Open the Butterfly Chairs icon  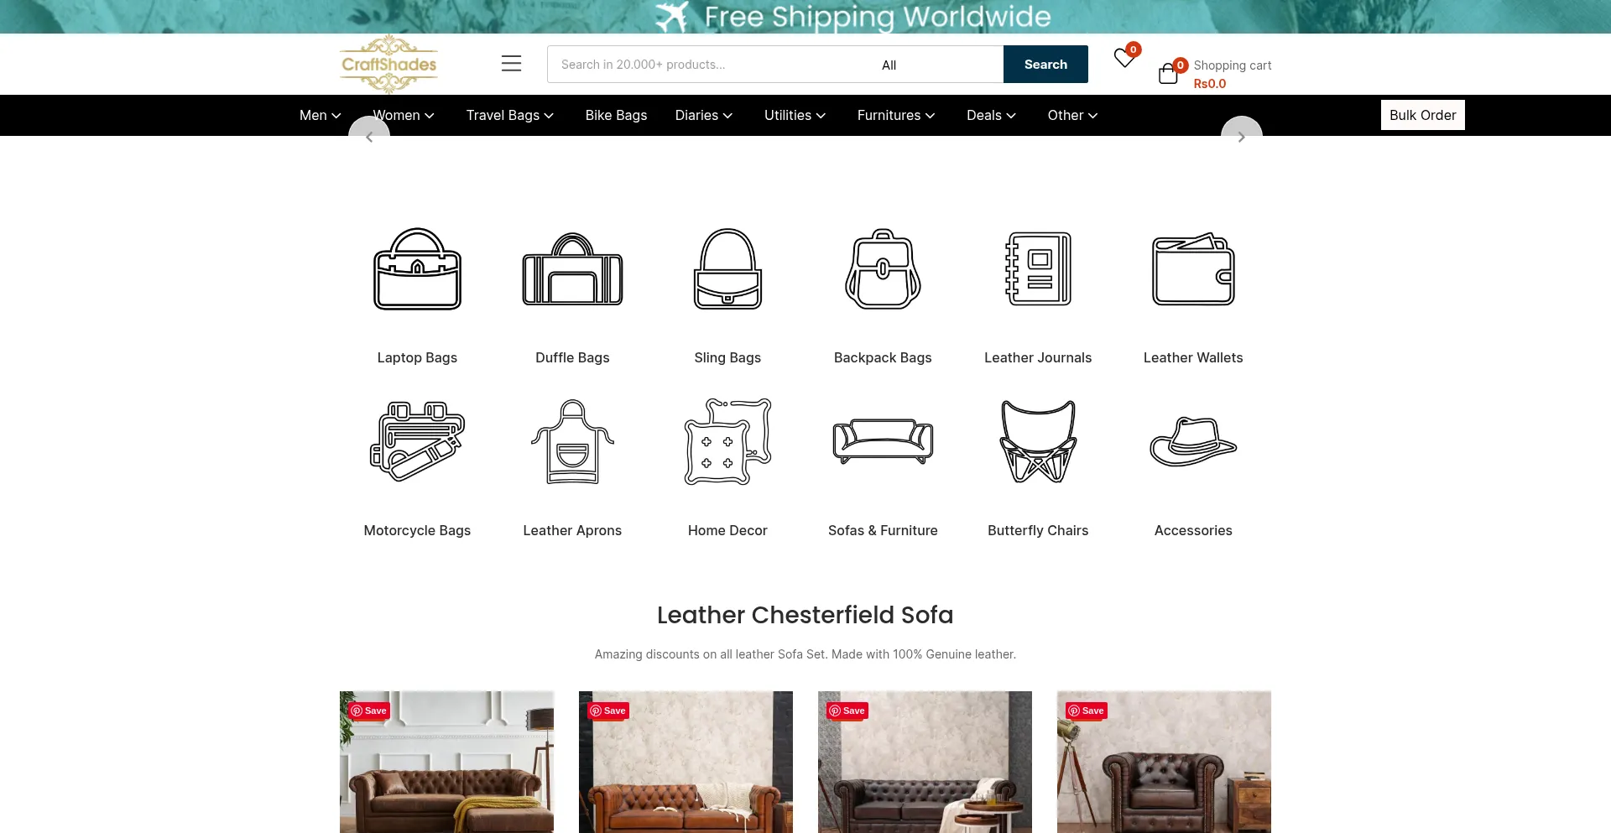[1038, 441]
